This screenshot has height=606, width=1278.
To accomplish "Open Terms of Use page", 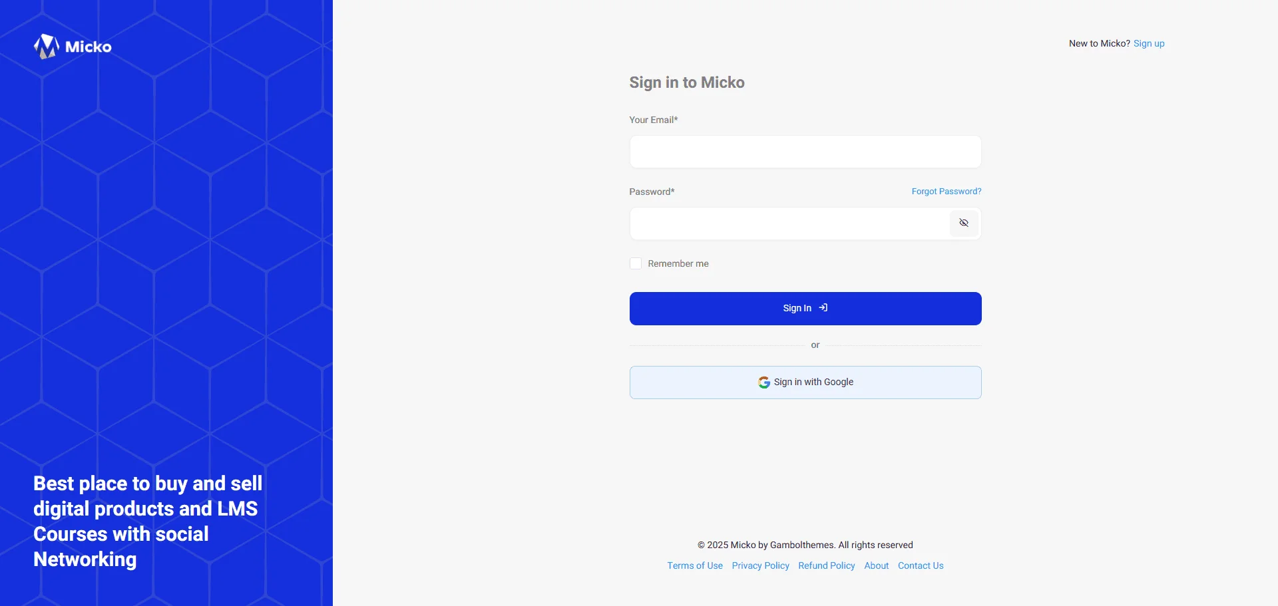I will (694, 565).
